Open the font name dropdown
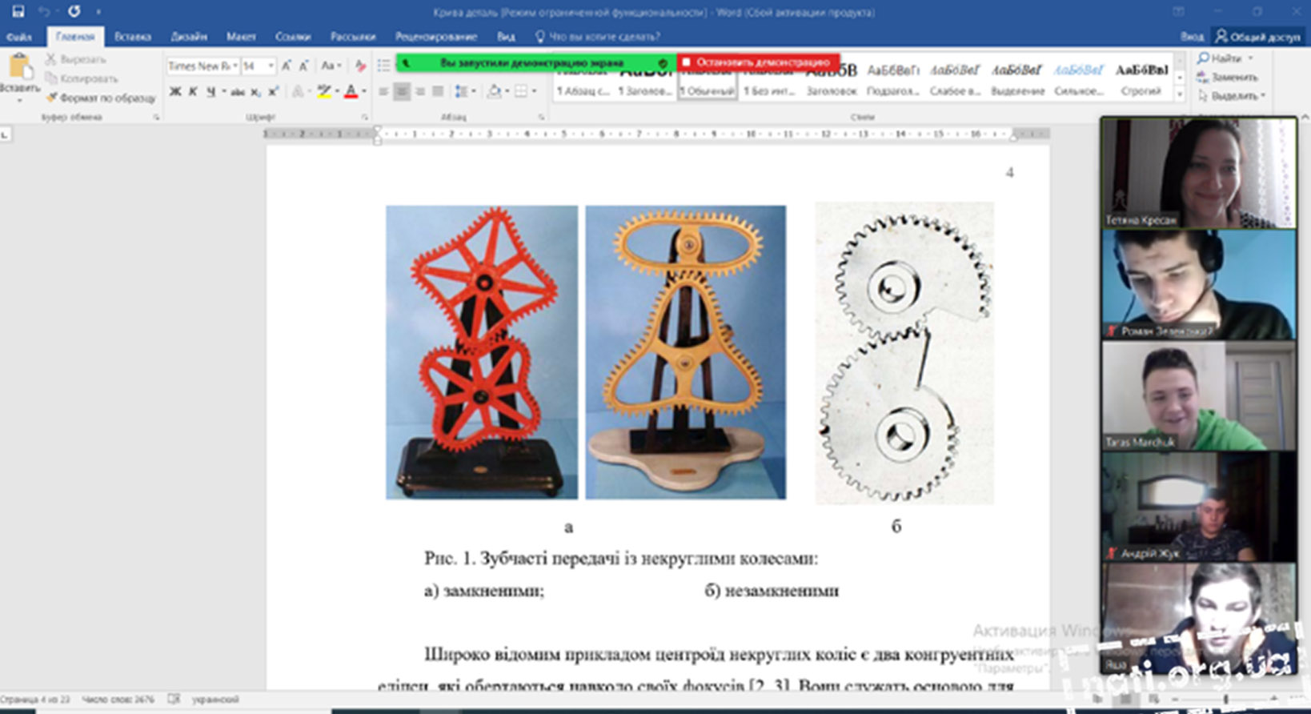Screen dimensions: 1311x714 235,66
